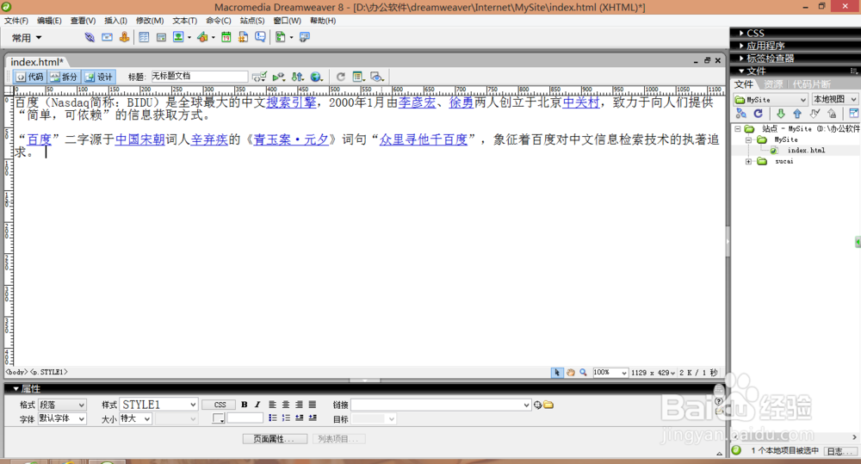Open the 格式 段落 dropdown

pyautogui.click(x=62, y=405)
